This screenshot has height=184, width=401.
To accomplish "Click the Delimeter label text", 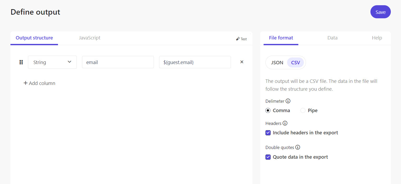I will 275,101.
